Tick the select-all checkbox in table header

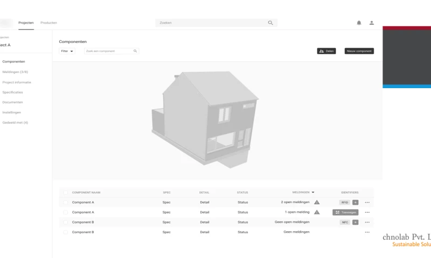[65, 192]
